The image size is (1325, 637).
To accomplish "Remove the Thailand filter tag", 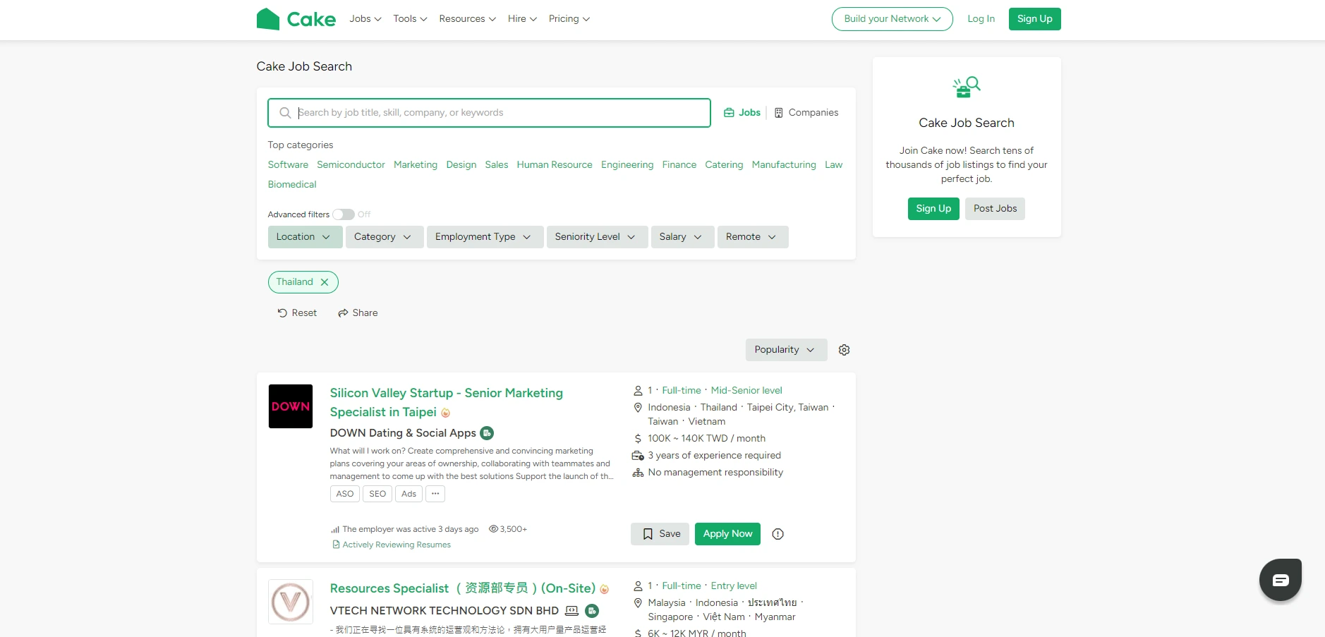I will coord(325,282).
